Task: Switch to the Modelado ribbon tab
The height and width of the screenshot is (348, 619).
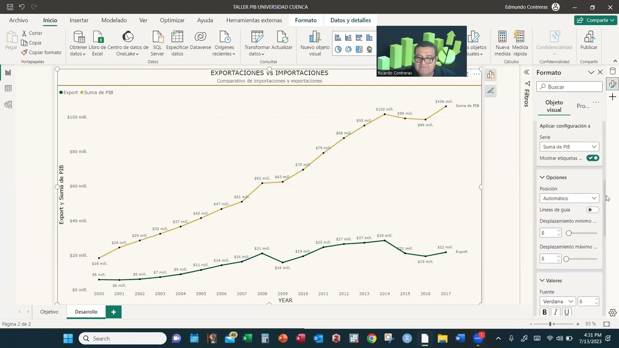Action: [114, 20]
